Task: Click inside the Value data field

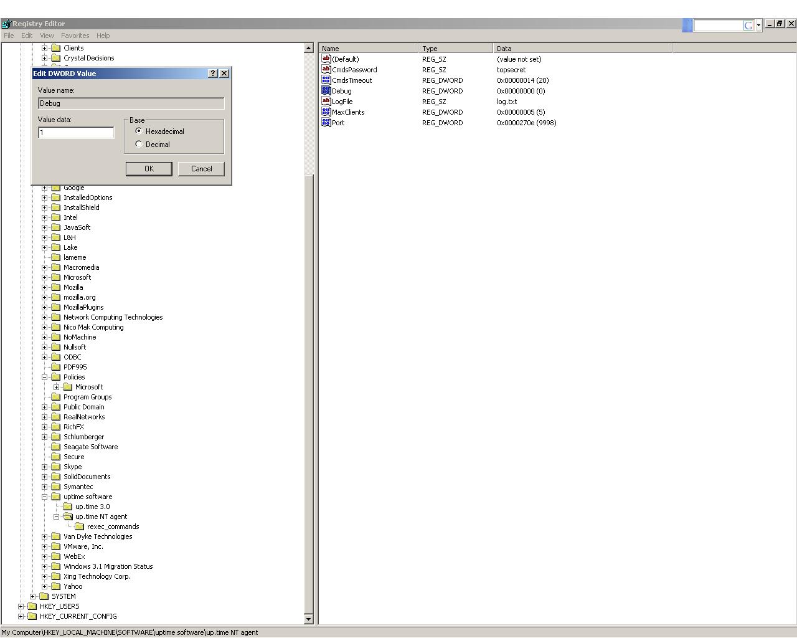Action: 76,133
